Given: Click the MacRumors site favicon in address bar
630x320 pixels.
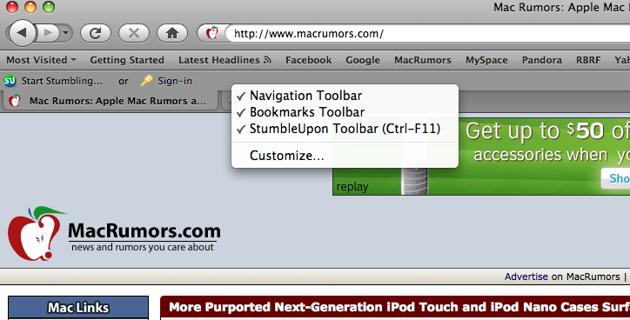Looking at the screenshot, I should point(211,33).
